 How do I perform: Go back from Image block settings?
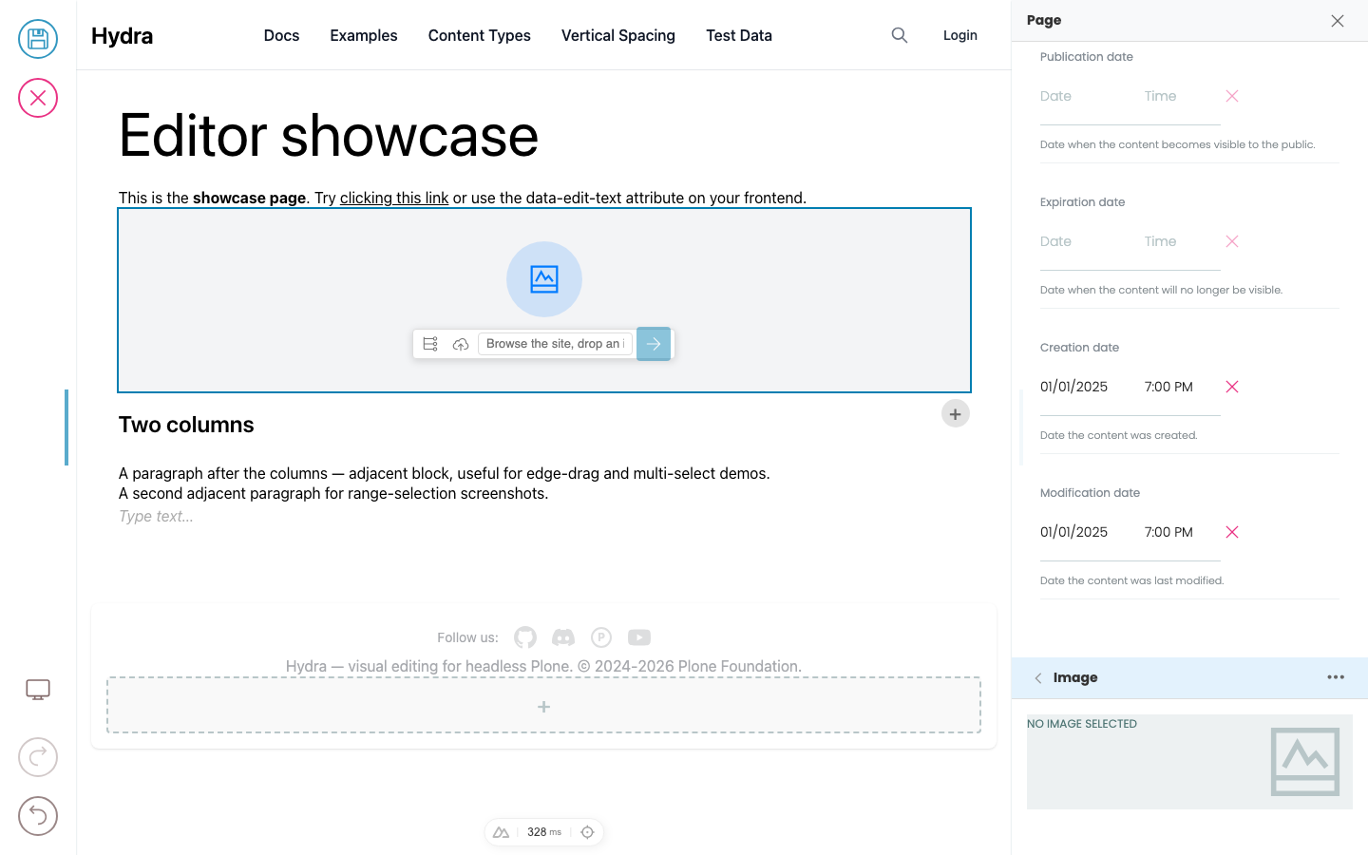[1038, 678]
